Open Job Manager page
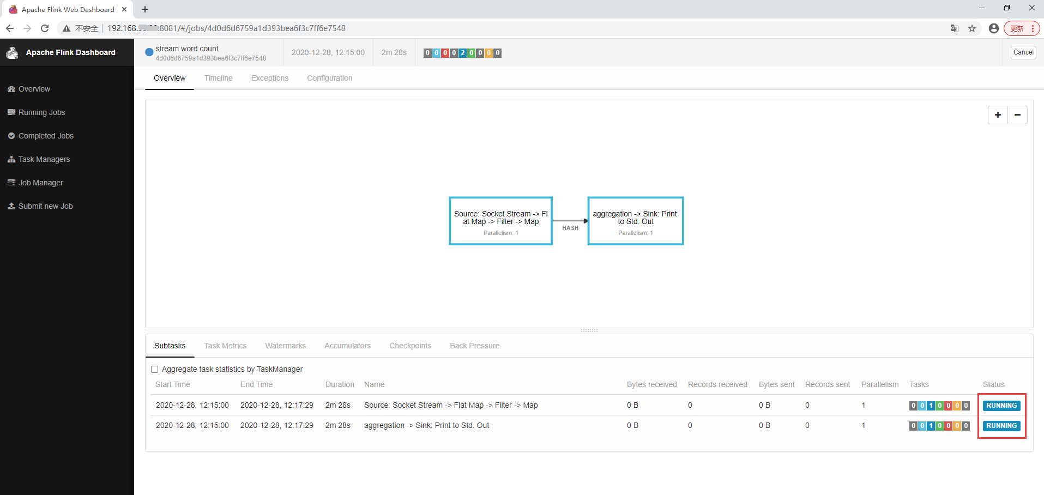 pos(41,183)
